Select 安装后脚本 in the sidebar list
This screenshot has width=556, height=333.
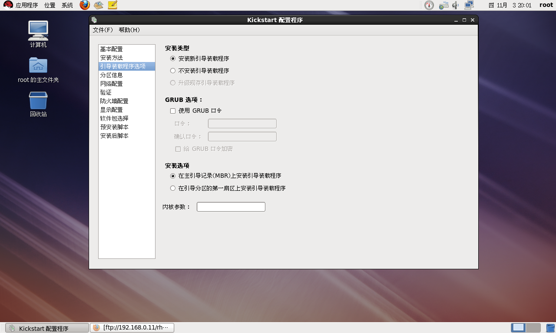point(127,136)
